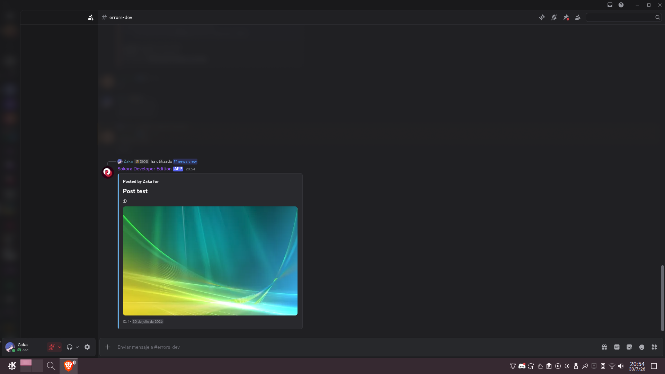This screenshot has height=374, width=665.
Task: Click the search magnifier icon in header
Action: (x=657, y=17)
